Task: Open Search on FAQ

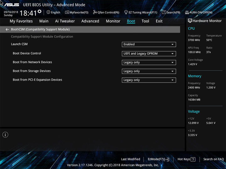Action: (213, 159)
